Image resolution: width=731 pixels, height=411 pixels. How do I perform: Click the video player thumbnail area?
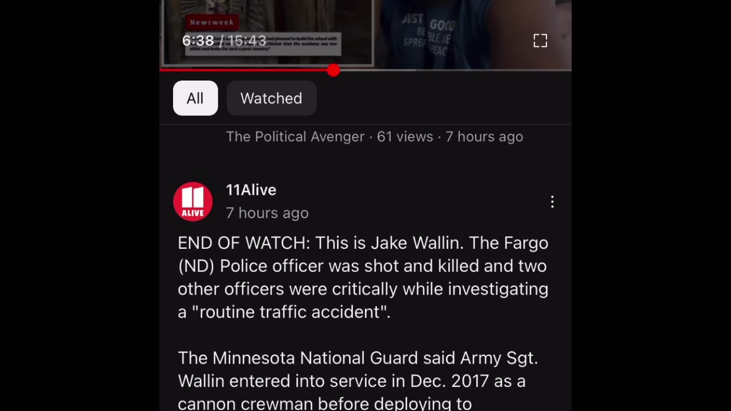pos(365,33)
